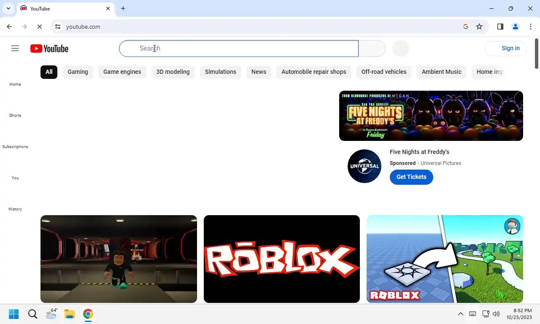The width and height of the screenshot is (540, 324).
Task: Click the Universal Pictures sponsor name
Action: pyautogui.click(x=441, y=163)
